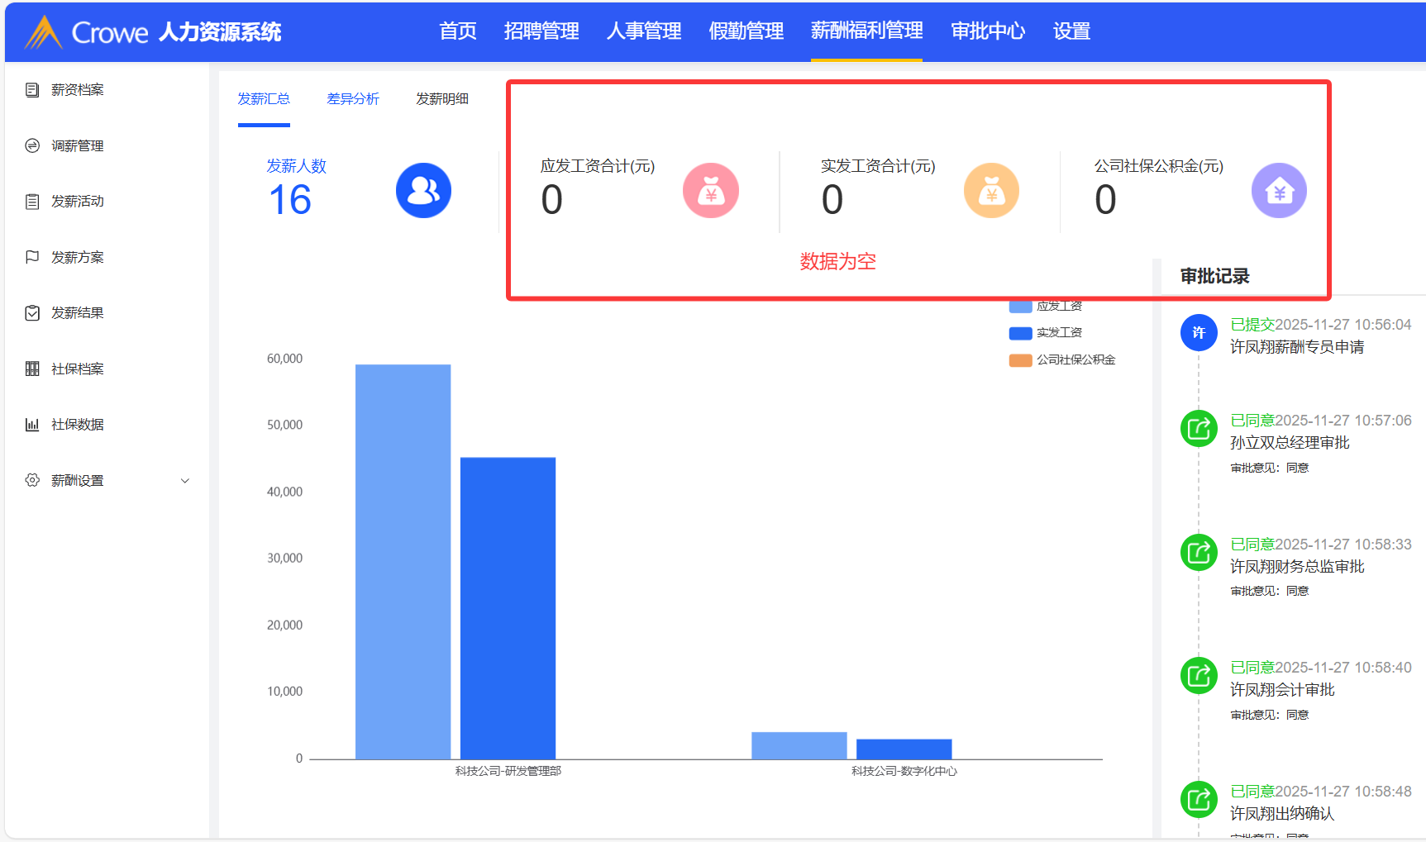Open the 首页 top menu
This screenshot has height=842, width=1426.
click(458, 31)
